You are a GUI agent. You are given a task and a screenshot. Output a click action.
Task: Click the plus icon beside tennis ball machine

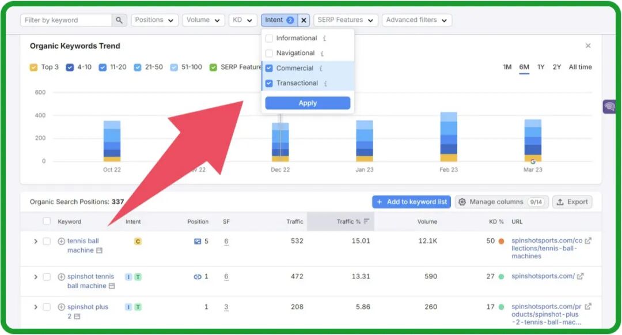(x=62, y=241)
